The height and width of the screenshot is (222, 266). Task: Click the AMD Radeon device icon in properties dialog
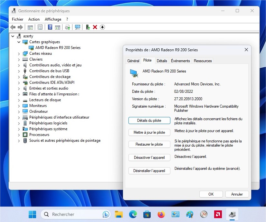(134, 73)
